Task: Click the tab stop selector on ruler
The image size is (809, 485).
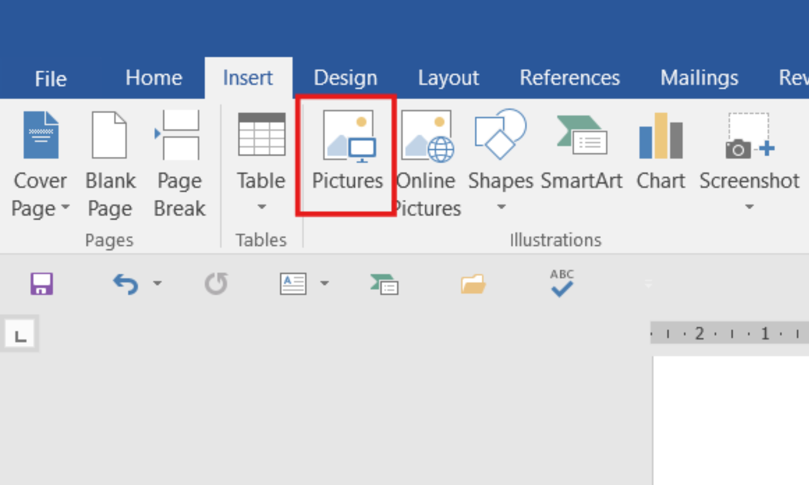Action: (x=20, y=335)
